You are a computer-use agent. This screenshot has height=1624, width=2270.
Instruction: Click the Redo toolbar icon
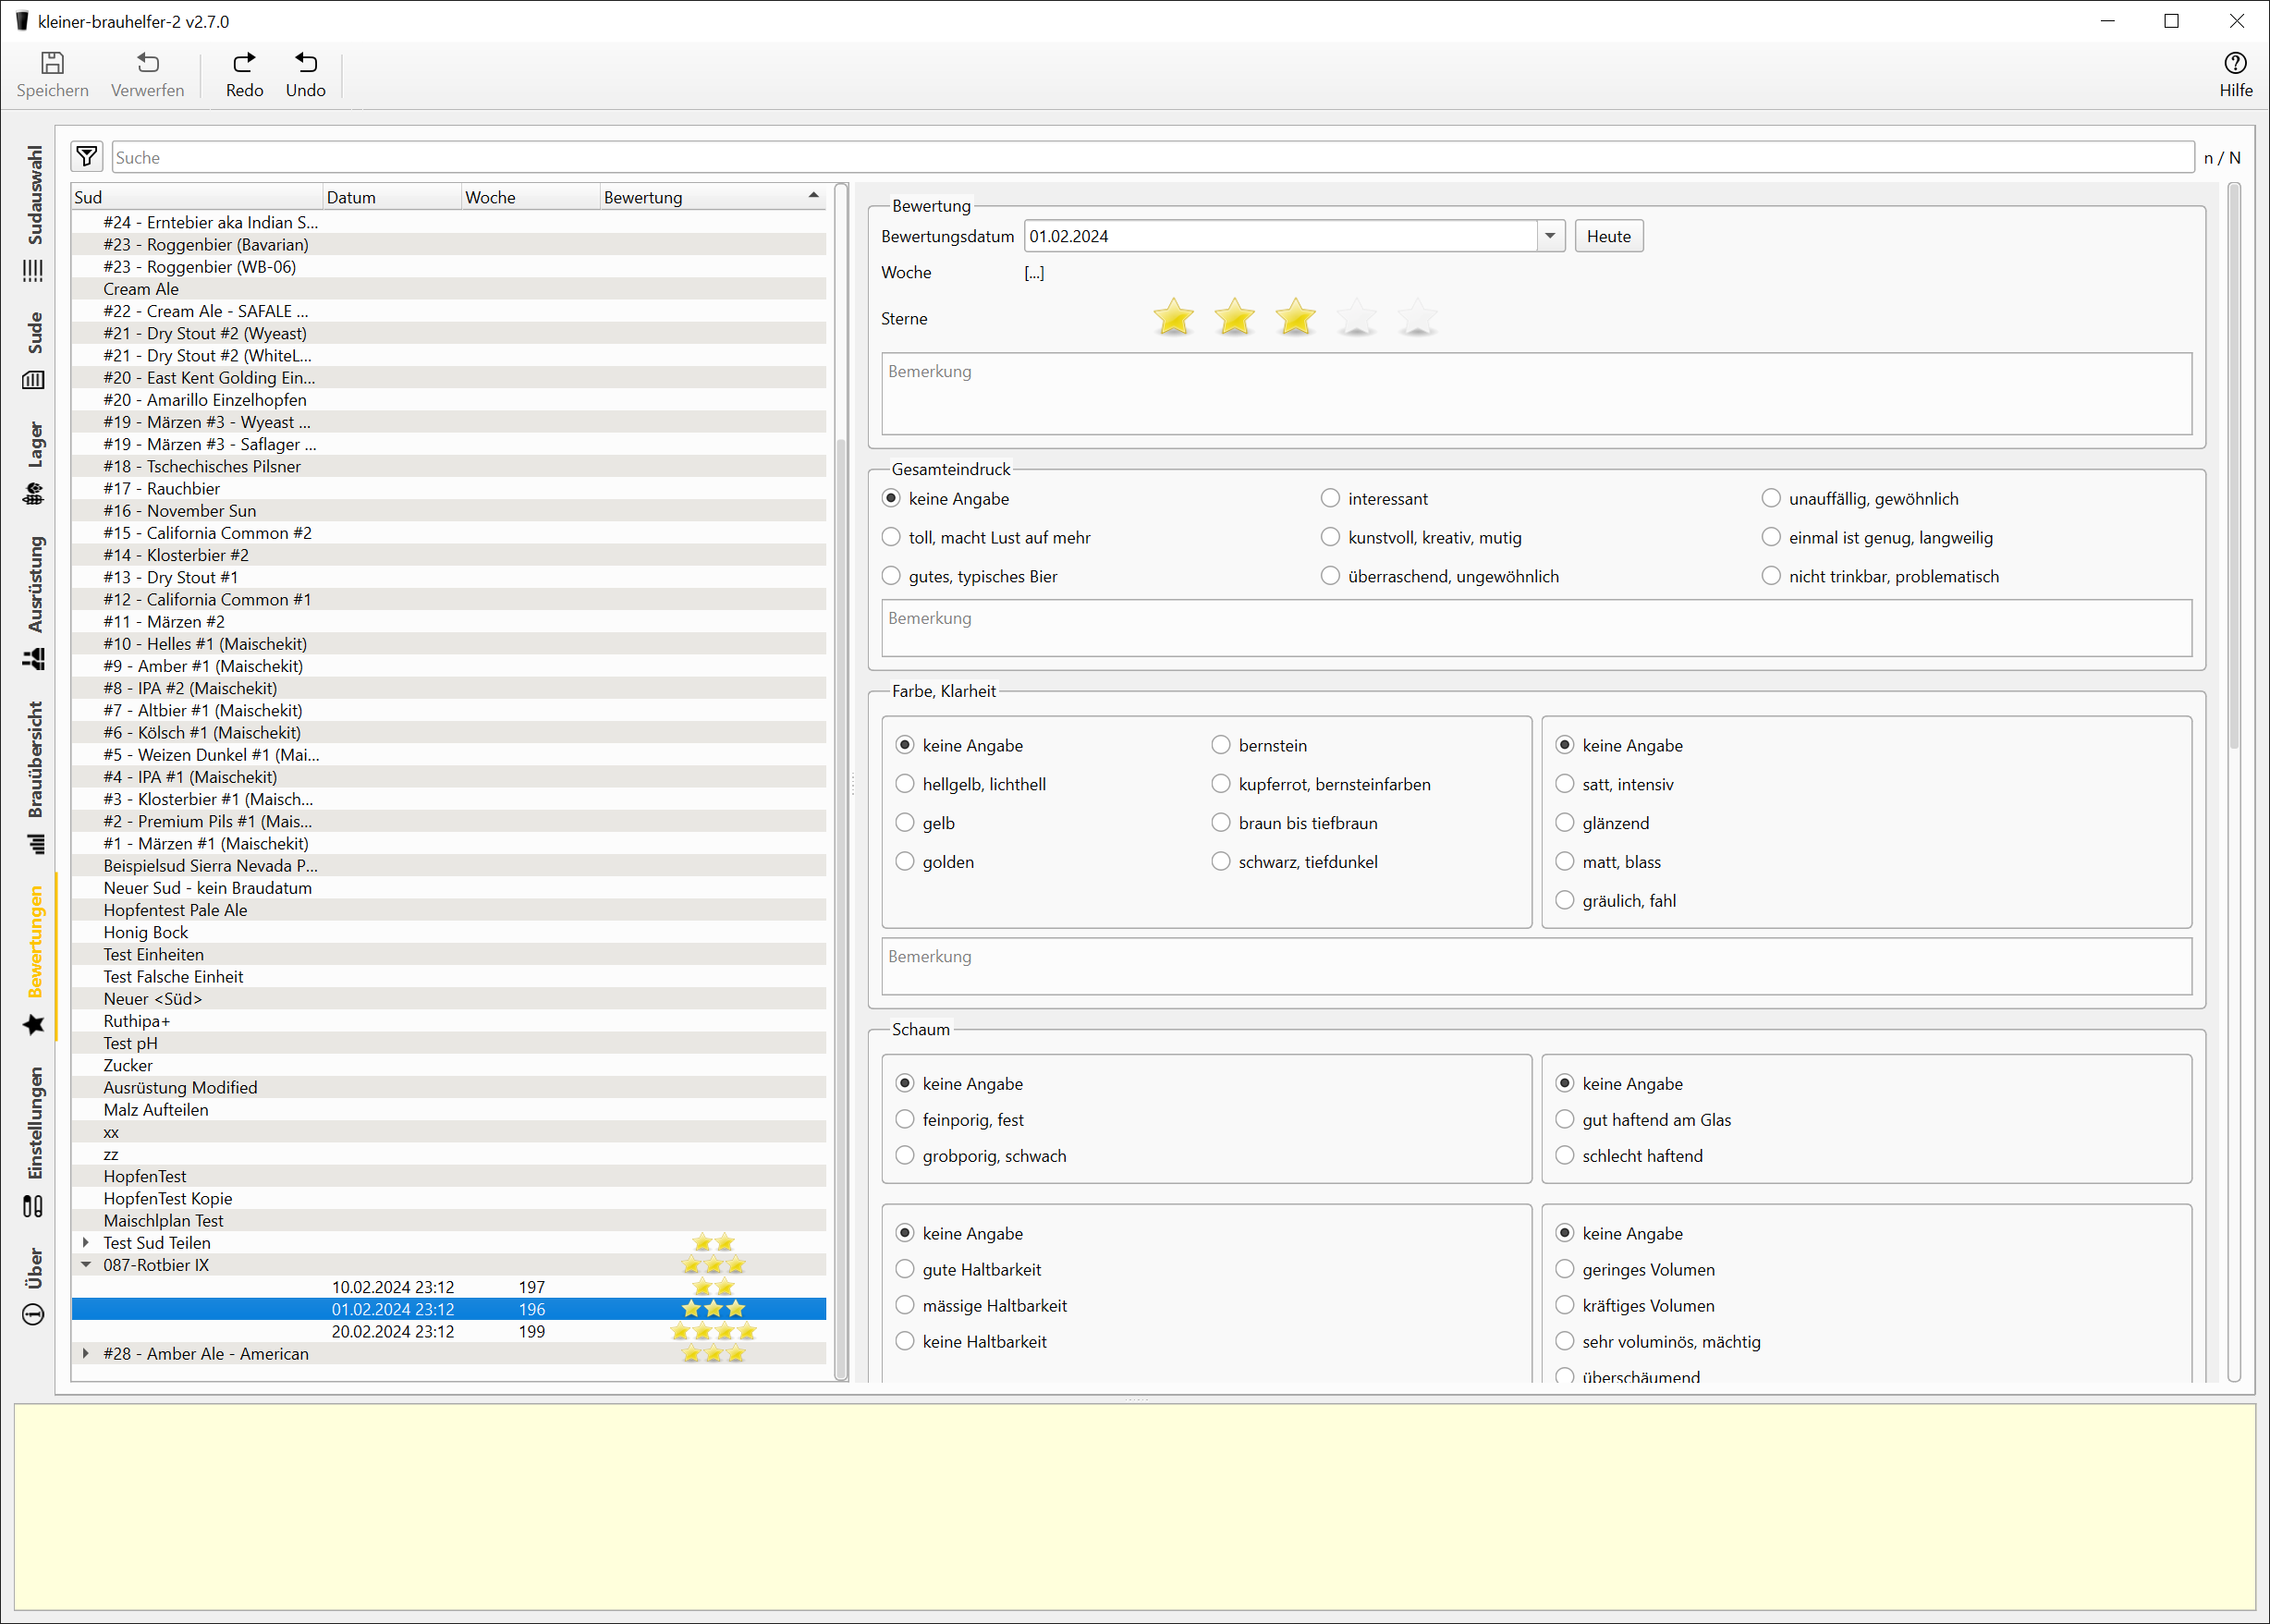click(x=244, y=64)
